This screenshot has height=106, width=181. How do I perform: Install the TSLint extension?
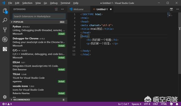point(61,81)
